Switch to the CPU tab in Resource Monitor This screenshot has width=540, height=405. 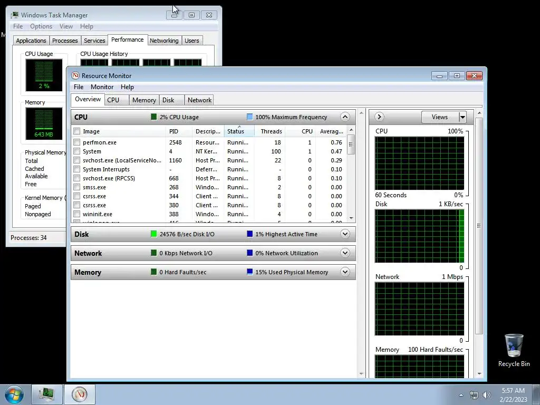[x=117, y=100]
